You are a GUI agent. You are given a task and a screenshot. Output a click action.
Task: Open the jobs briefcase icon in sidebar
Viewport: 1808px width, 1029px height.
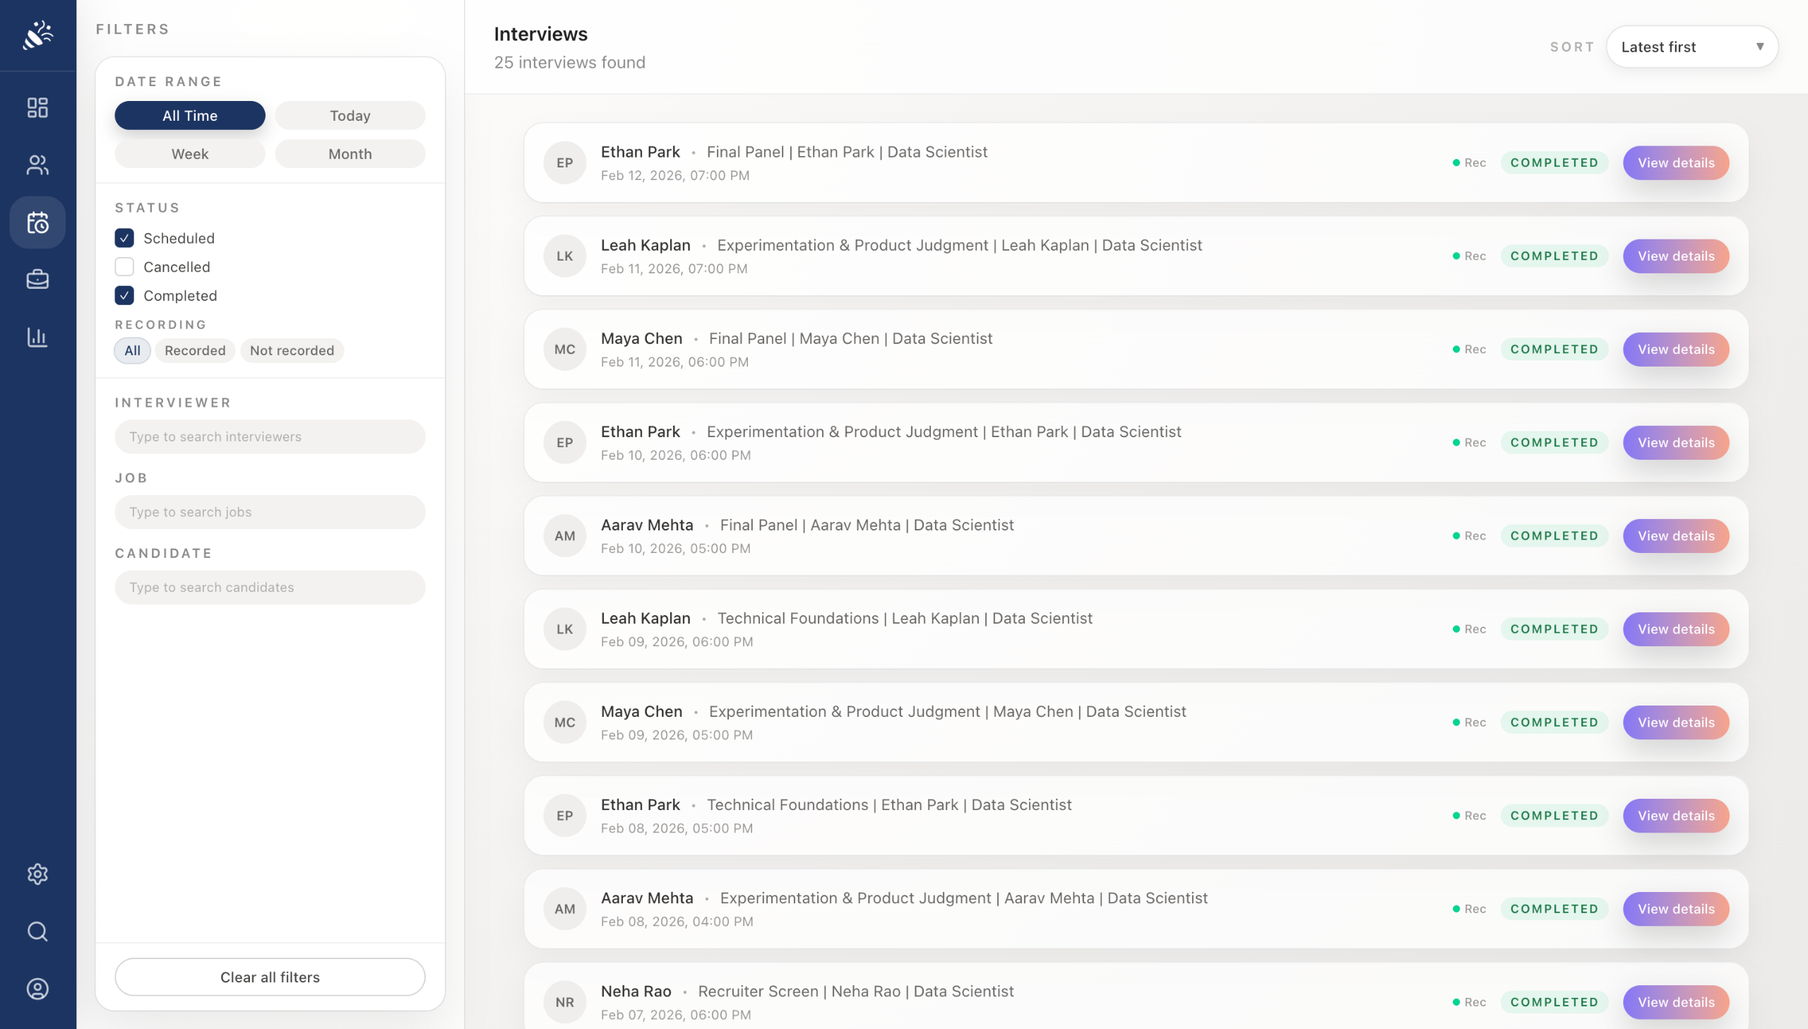pyautogui.click(x=37, y=279)
